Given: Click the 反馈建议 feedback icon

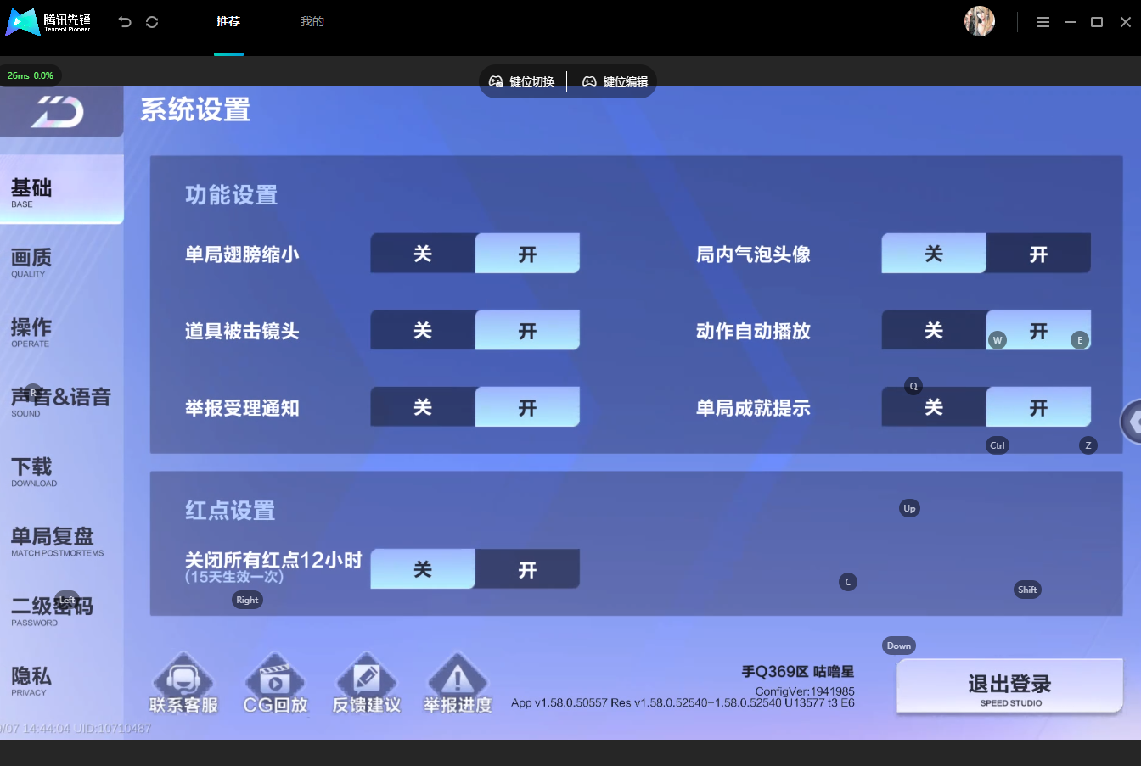Looking at the screenshot, I should click(367, 684).
